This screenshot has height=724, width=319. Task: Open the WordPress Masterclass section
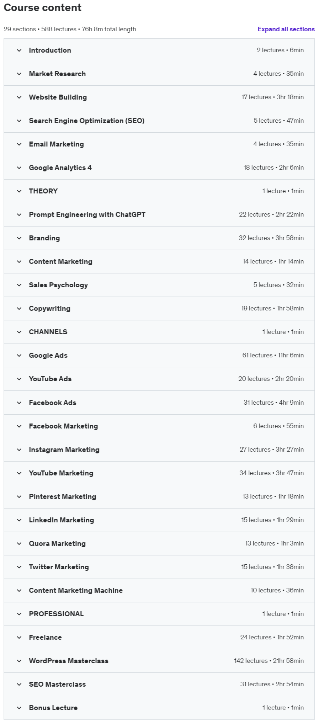tap(68, 661)
